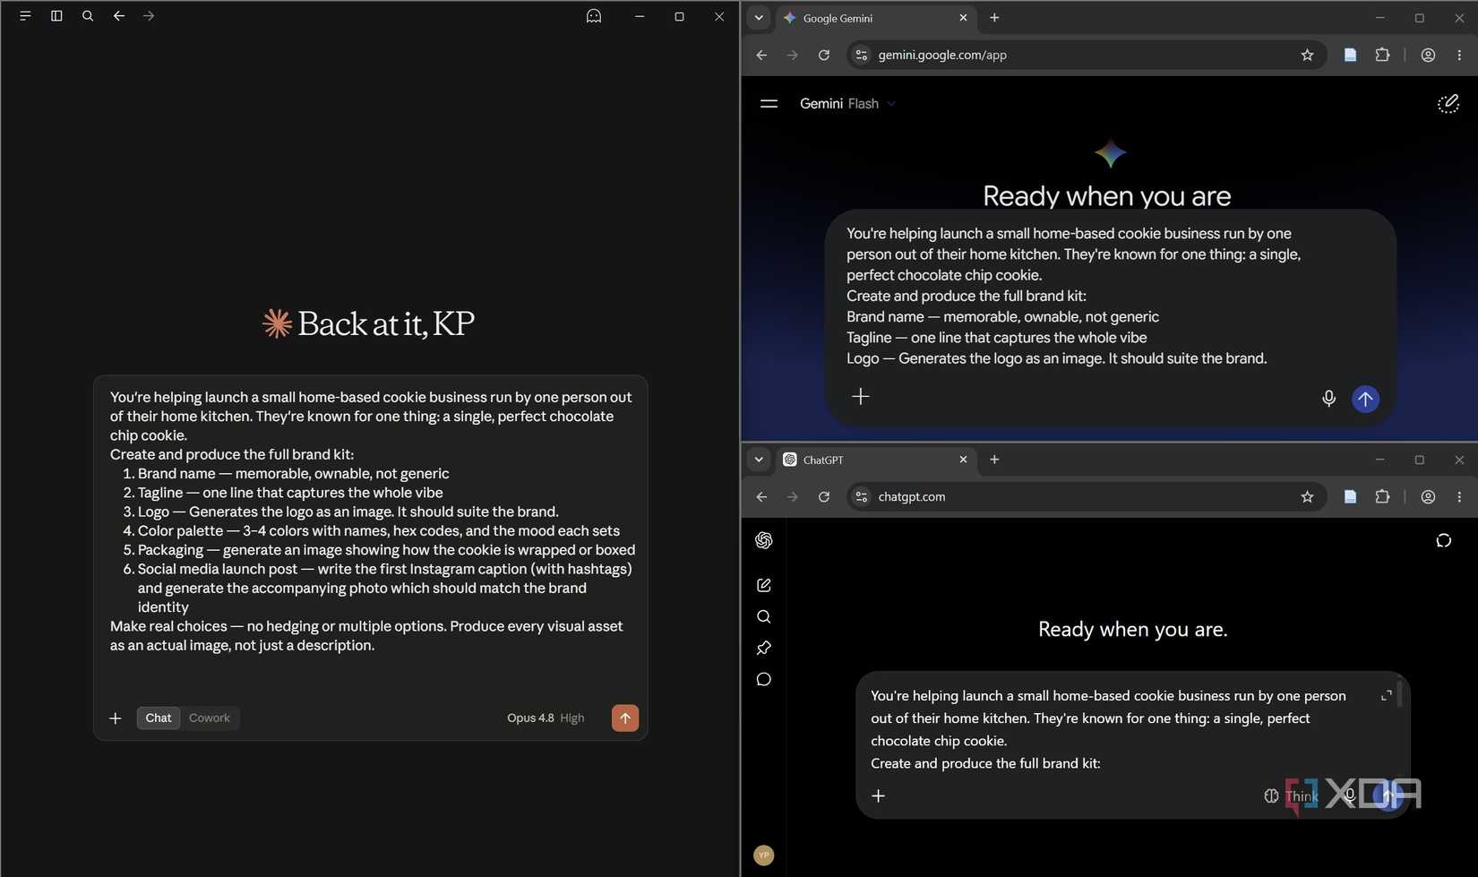1478x877 pixels.
Task: Open the blue document icon in ChatGPT window toolbar
Action: (1350, 496)
